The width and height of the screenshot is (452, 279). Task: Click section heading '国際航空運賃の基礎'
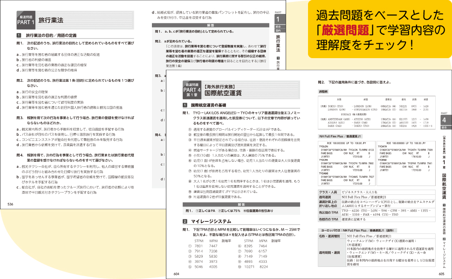(208, 105)
